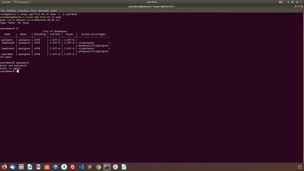Expand the Terminale app menu in top bar

(22, 2)
